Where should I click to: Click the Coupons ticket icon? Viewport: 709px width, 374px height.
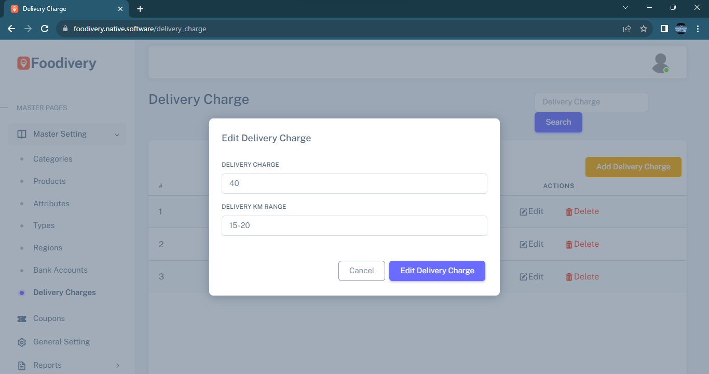click(x=22, y=319)
